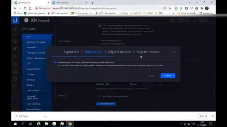The width and height of the screenshot is (227, 127).
Task: Click the blue eye info icon in dialog
Action: (x=55, y=62)
